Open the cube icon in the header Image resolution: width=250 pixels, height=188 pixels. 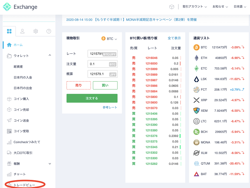(x=172, y=7)
